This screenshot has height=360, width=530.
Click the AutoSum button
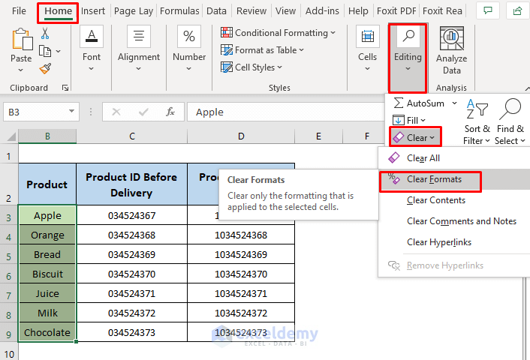[x=418, y=103]
